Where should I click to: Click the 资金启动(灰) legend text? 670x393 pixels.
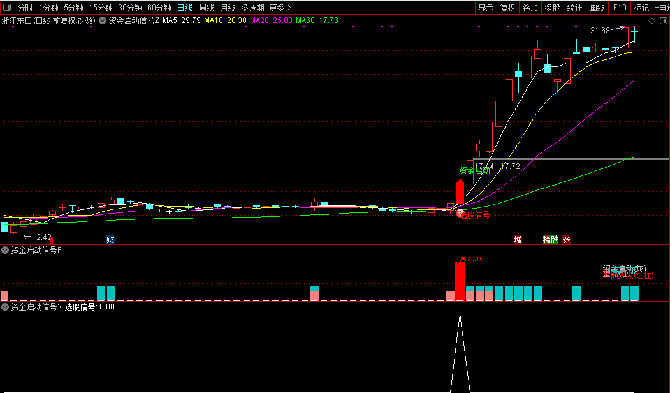pos(624,268)
